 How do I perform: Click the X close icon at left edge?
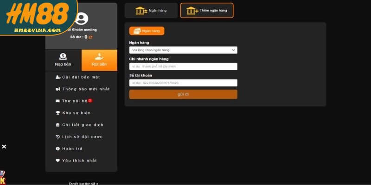point(4,147)
